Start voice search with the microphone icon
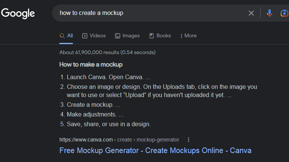The width and height of the screenshot is (289, 162). tap(269, 13)
